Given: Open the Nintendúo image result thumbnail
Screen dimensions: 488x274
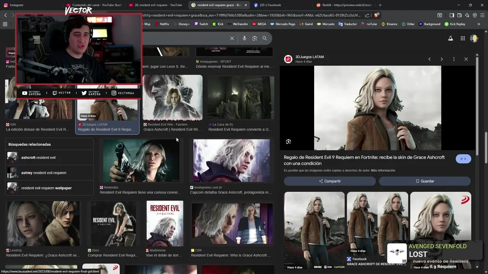Looking at the screenshot, I should coord(141,161).
